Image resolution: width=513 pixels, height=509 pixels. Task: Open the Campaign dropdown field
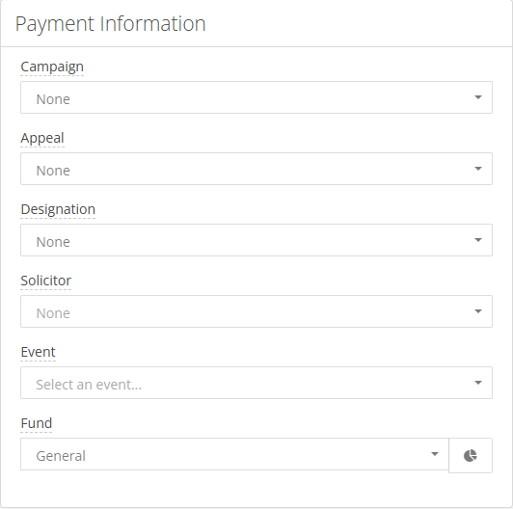tap(256, 97)
